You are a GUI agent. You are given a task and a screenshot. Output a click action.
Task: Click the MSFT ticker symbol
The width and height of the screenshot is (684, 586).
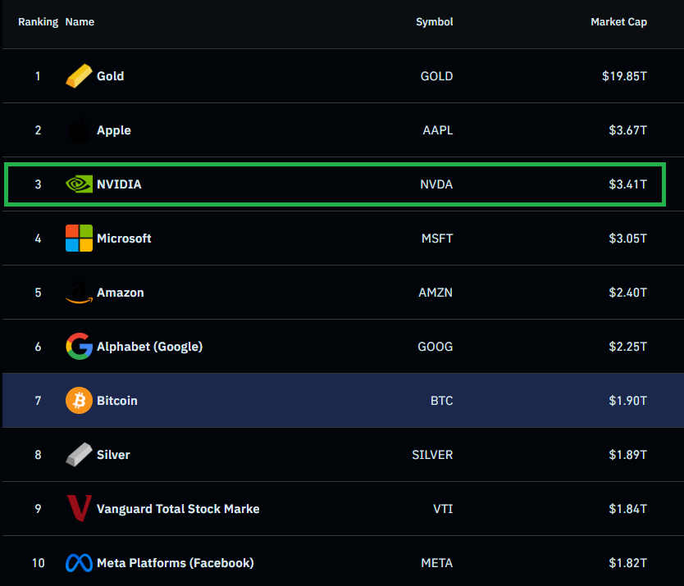[436, 238]
